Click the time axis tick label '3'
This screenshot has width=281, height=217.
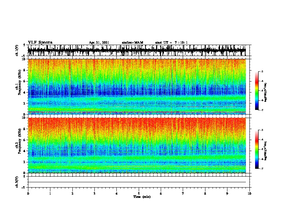(x=94, y=194)
